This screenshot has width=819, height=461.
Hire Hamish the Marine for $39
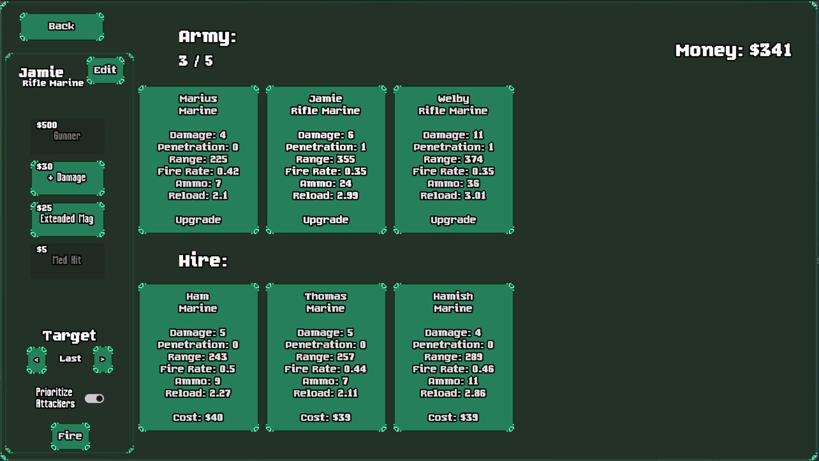453,357
